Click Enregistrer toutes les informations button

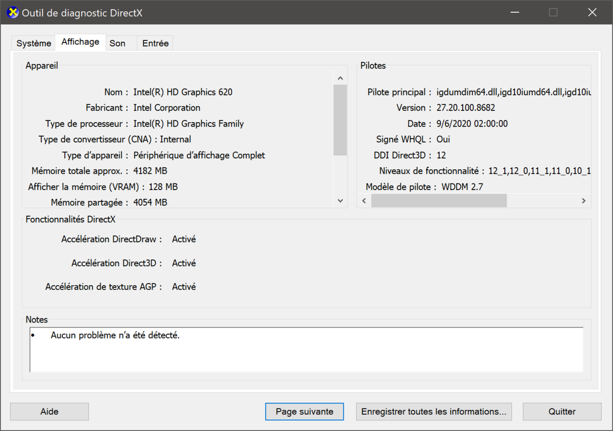434,412
